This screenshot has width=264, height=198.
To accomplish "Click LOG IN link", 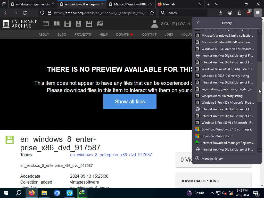I will coord(184,24).
